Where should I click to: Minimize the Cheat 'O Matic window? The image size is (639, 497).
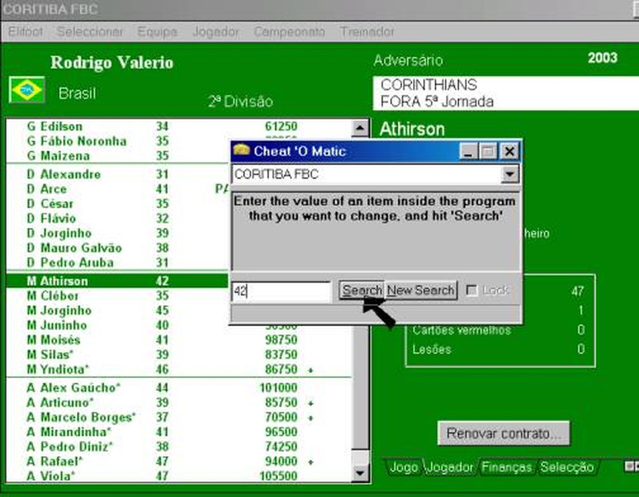pyautogui.click(x=468, y=151)
